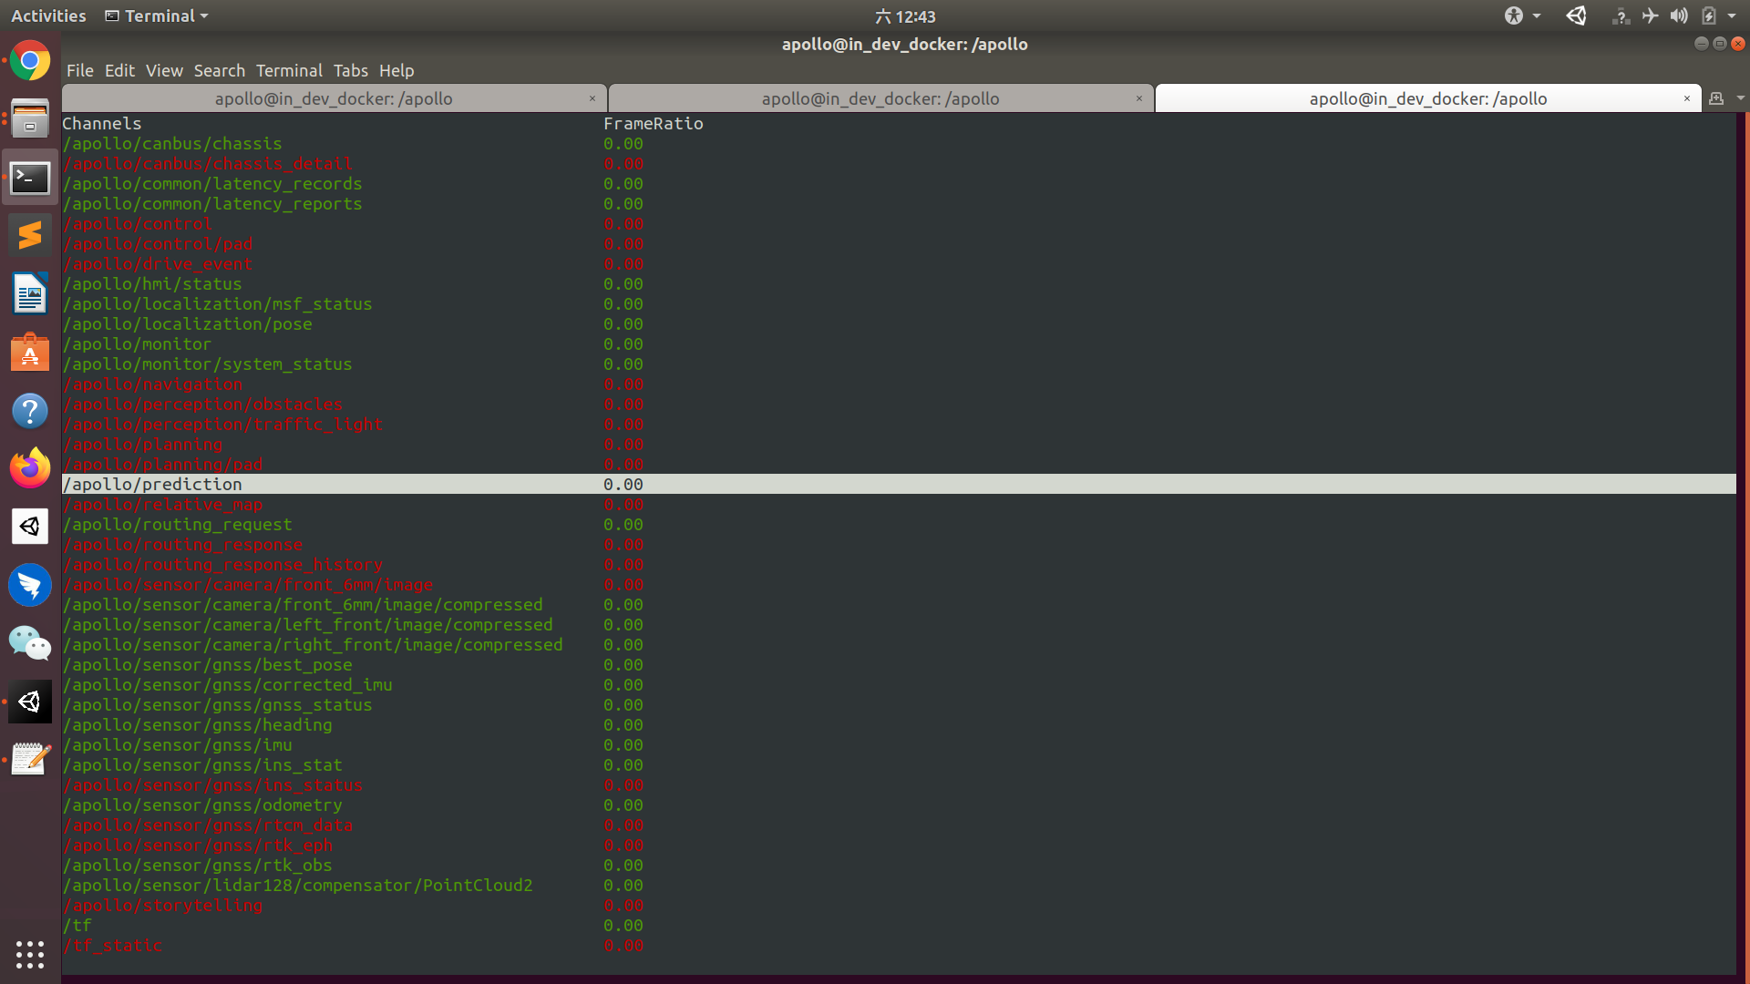Open the accessibility menu in top bar

pyautogui.click(x=1522, y=15)
